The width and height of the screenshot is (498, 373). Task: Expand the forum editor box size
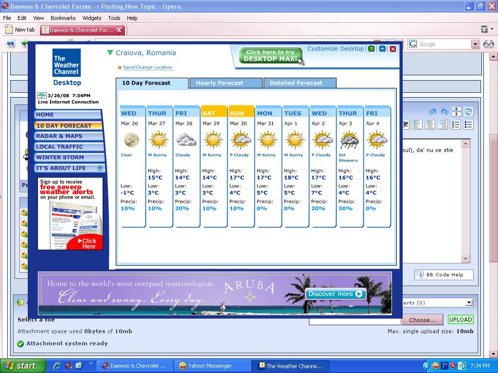[456, 114]
